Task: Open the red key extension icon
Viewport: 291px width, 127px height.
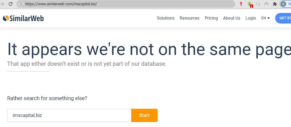Action: pos(241,4)
